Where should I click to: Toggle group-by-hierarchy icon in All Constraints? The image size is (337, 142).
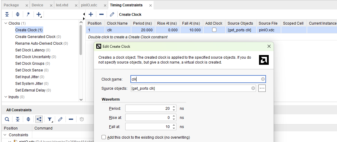(39, 119)
